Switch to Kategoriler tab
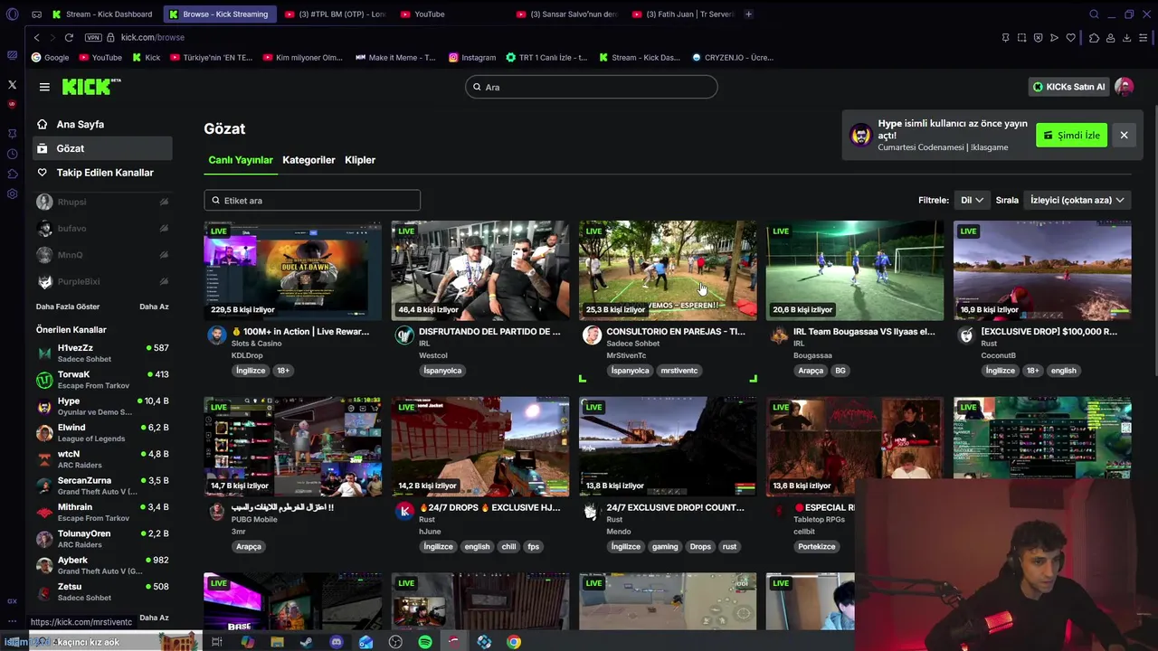 coord(308,160)
